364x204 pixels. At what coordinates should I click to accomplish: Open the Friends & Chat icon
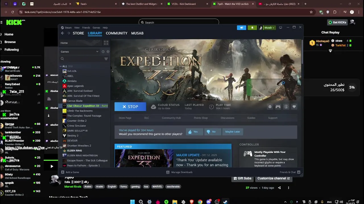coord(299,172)
